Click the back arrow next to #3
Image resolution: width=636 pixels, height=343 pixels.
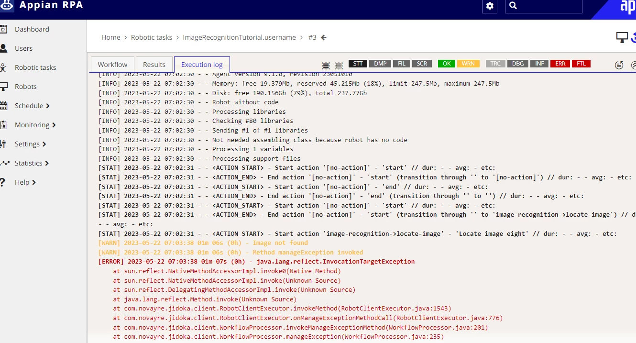click(324, 37)
